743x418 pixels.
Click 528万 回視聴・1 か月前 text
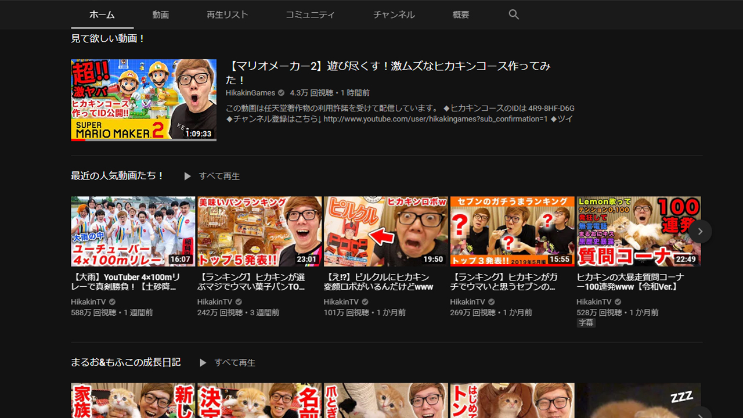click(618, 312)
